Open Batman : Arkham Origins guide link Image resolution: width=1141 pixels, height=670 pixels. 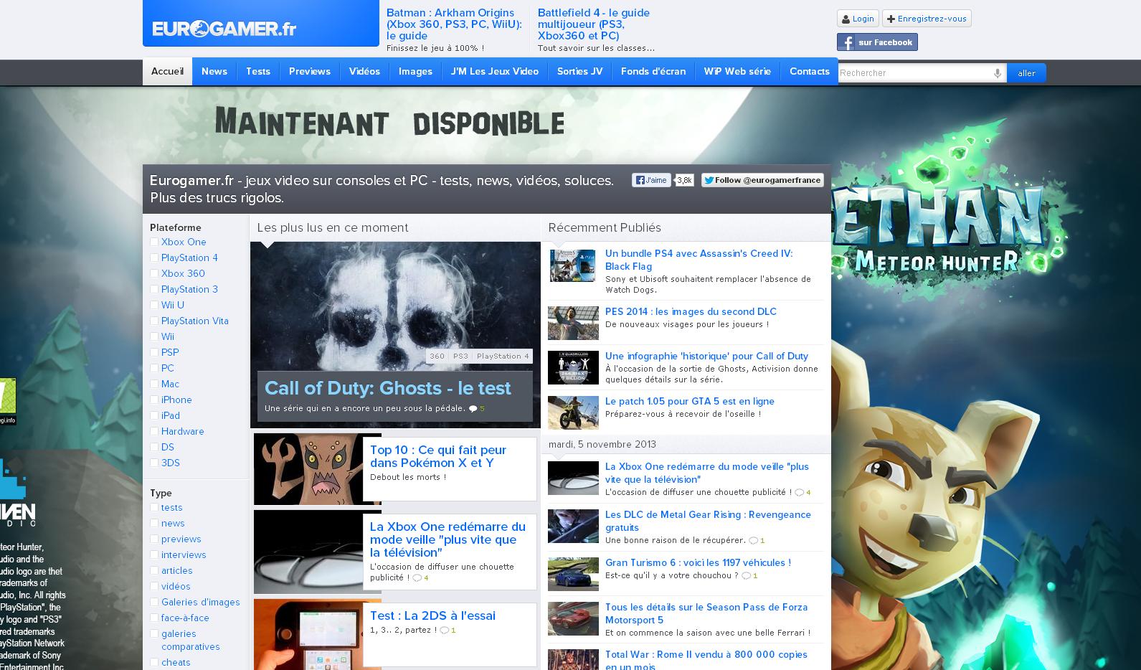[x=454, y=24]
